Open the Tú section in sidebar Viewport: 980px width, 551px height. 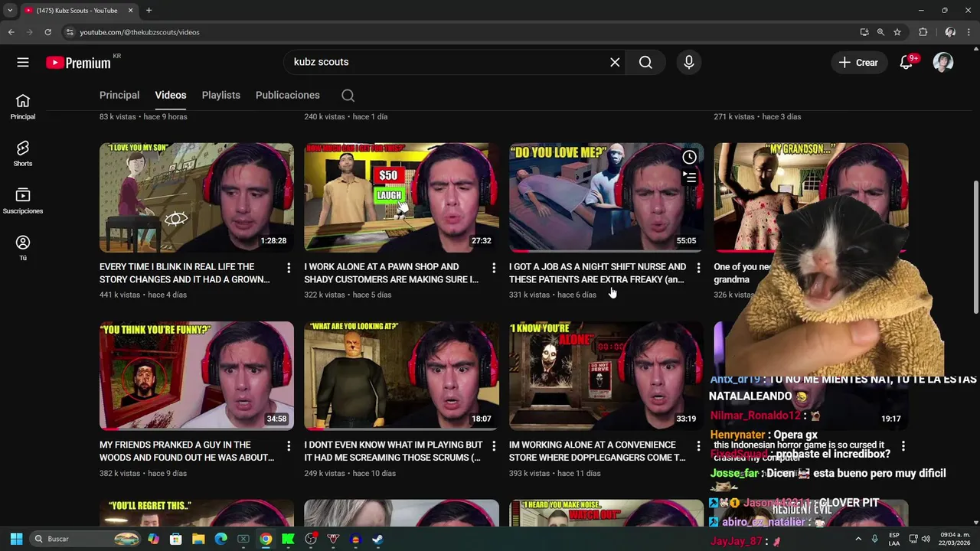23,248
